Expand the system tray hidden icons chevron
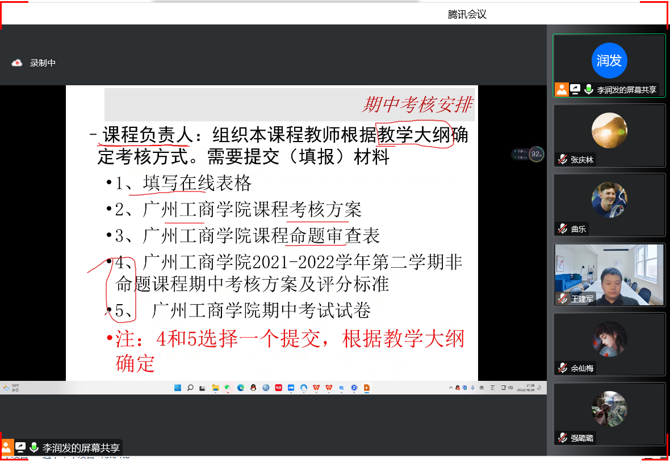 pyautogui.click(x=451, y=388)
